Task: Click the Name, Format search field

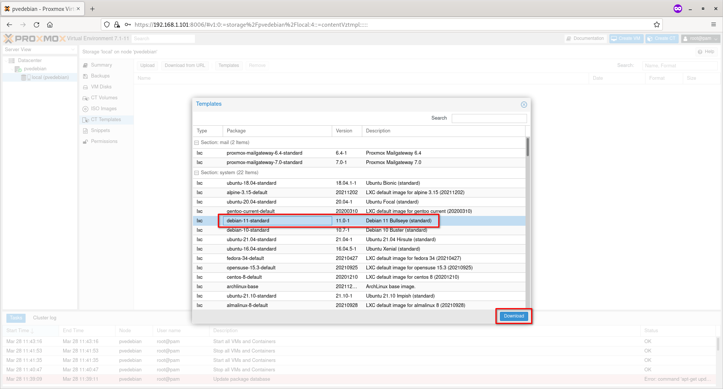Action: 679,66
